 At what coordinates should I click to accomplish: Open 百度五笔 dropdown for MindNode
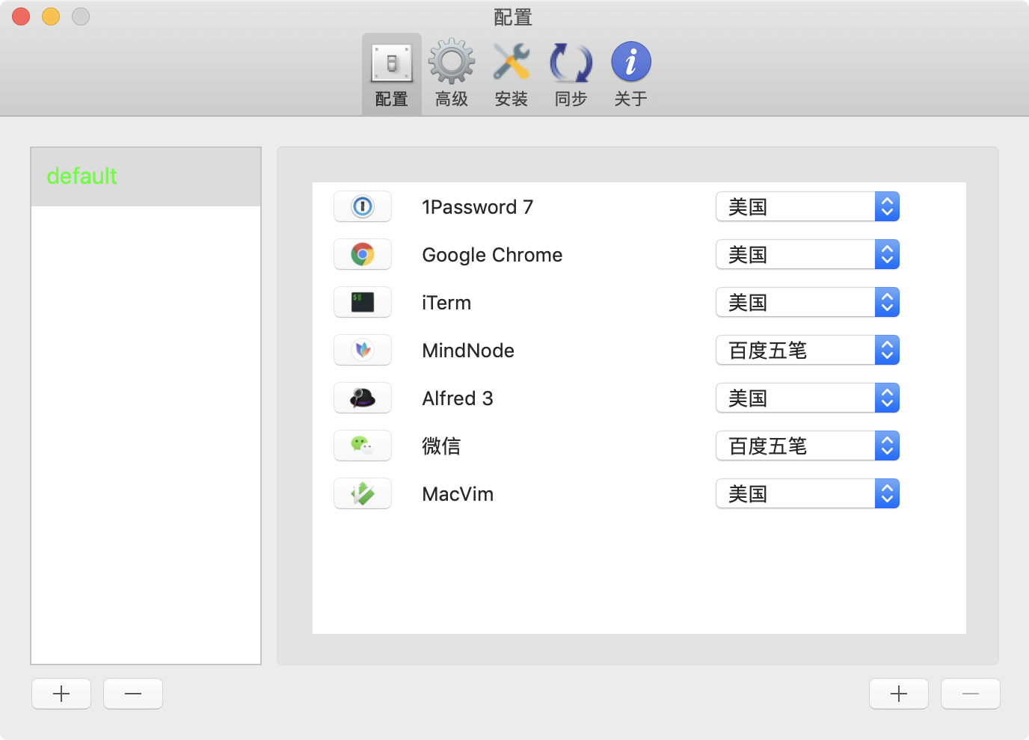(808, 350)
